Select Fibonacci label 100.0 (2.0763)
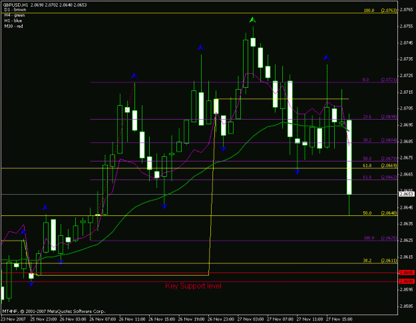The image size is (416, 323). pyautogui.click(x=380, y=11)
